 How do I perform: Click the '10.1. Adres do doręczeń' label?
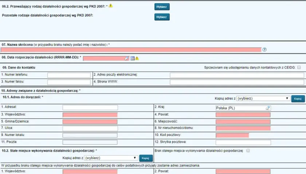[x=23, y=97]
